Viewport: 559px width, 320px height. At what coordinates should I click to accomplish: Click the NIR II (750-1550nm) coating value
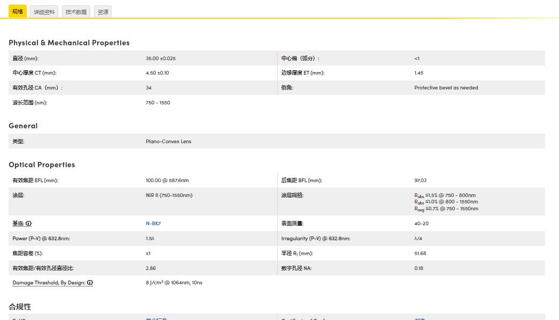(169, 195)
